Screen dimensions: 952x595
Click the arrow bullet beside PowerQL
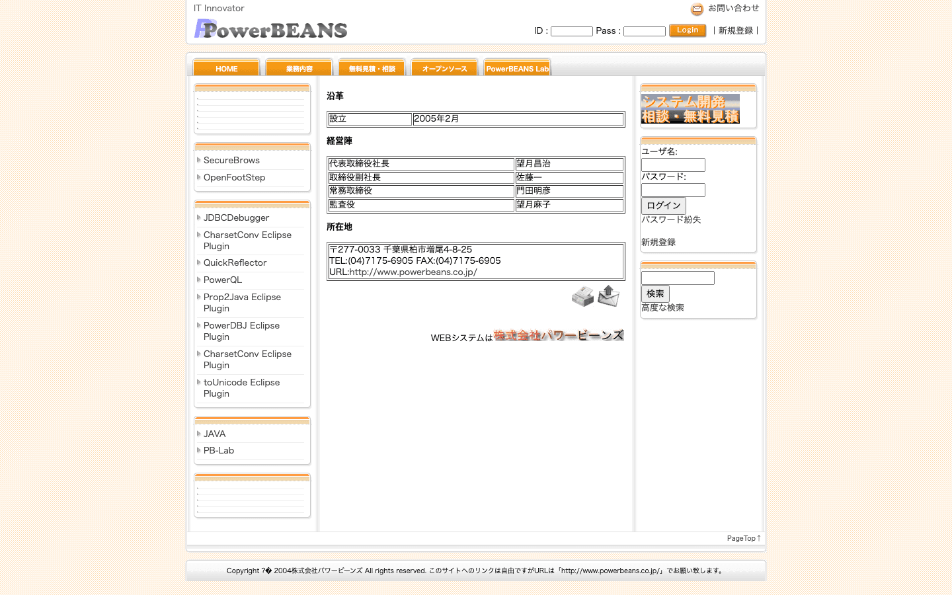pos(198,279)
